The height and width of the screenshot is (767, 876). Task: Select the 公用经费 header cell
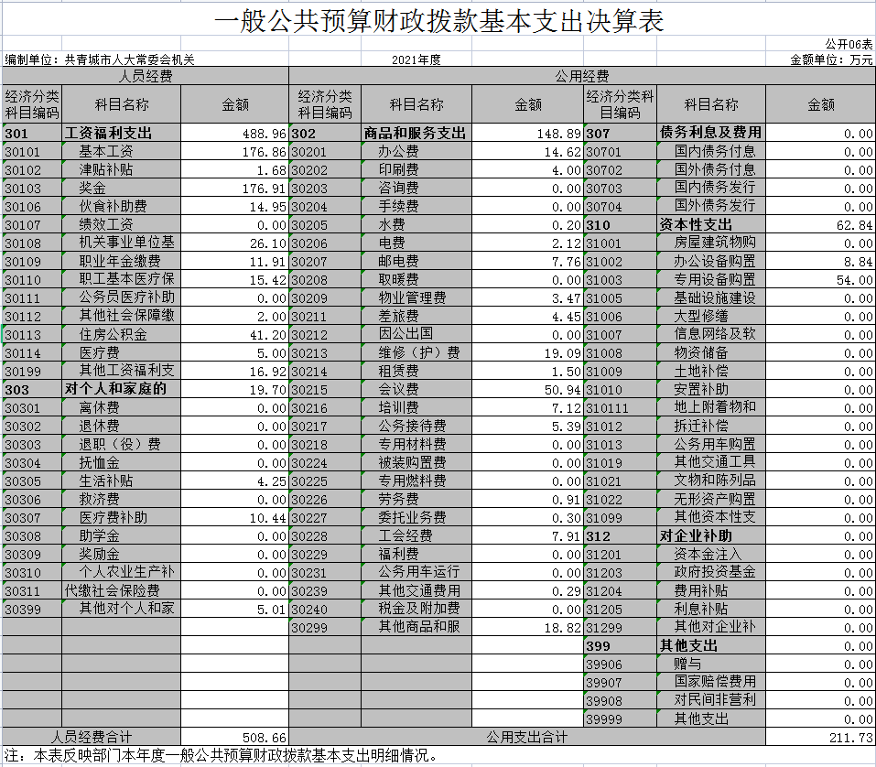(x=582, y=77)
